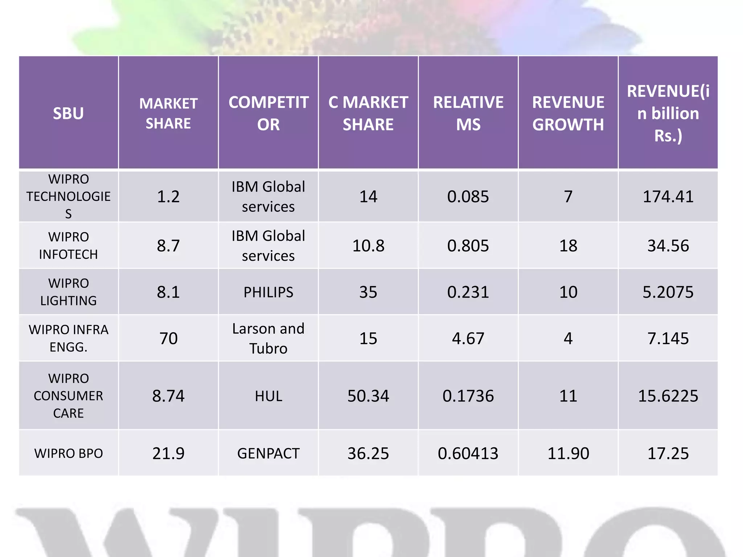Click revenue value 17.25
Viewport: 743px width, 557px height.
click(668, 453)
